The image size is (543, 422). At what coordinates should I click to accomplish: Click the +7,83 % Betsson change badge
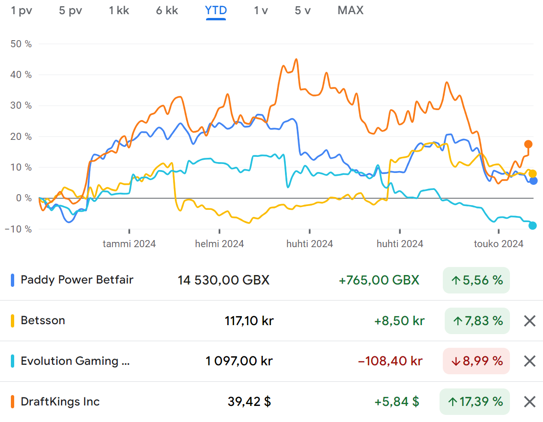tap(477, 321)
